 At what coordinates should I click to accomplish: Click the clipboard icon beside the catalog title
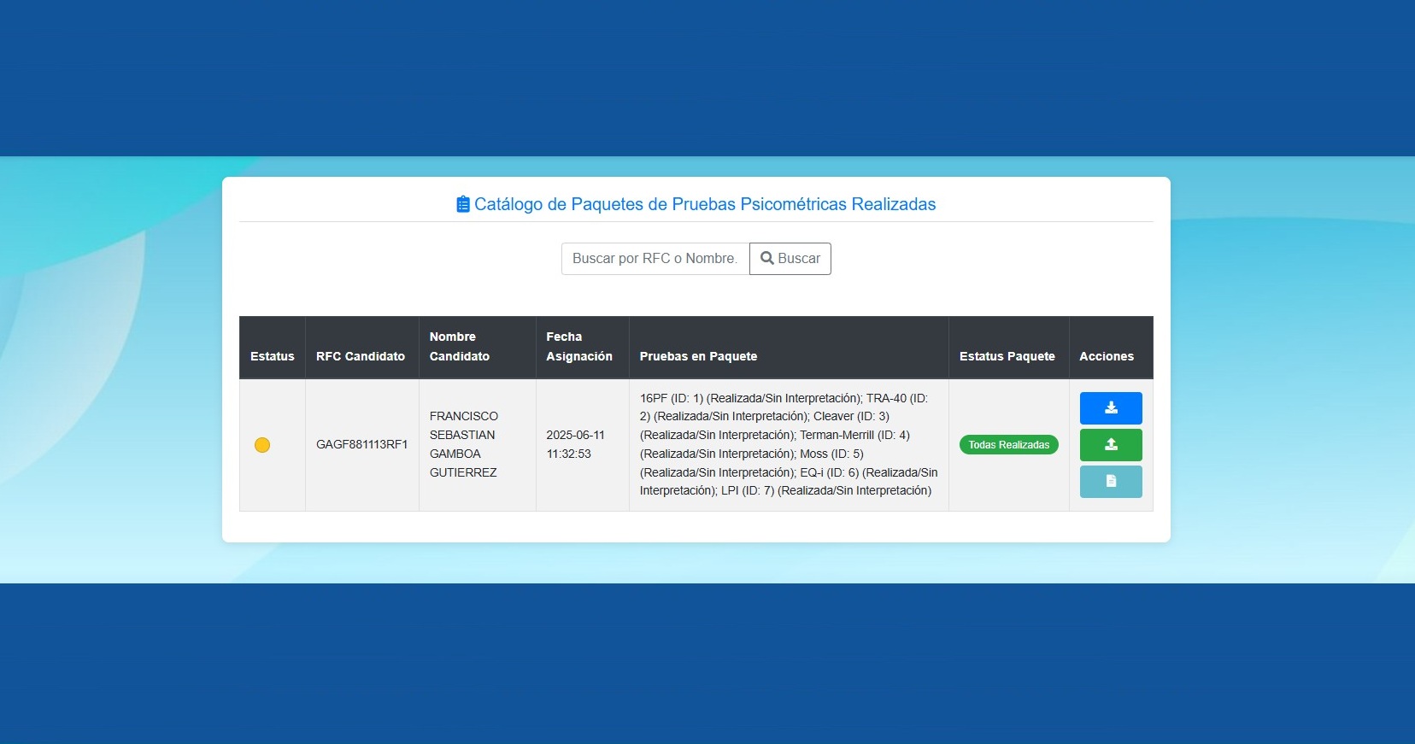pyautogui.click(x=462, y=204)
